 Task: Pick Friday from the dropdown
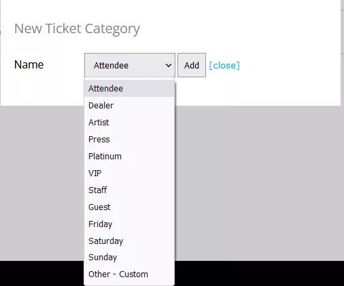[129, 224]
